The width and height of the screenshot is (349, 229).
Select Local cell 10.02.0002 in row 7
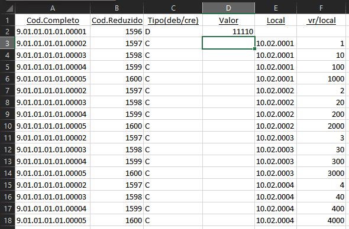(x=276, y=90)
